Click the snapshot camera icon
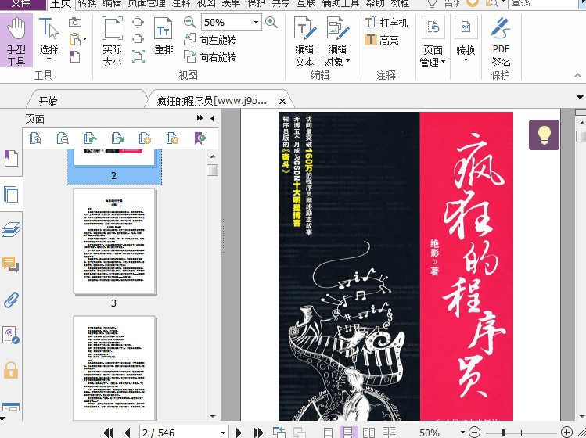This screenshot has width=586, height=438. point(75,23)
